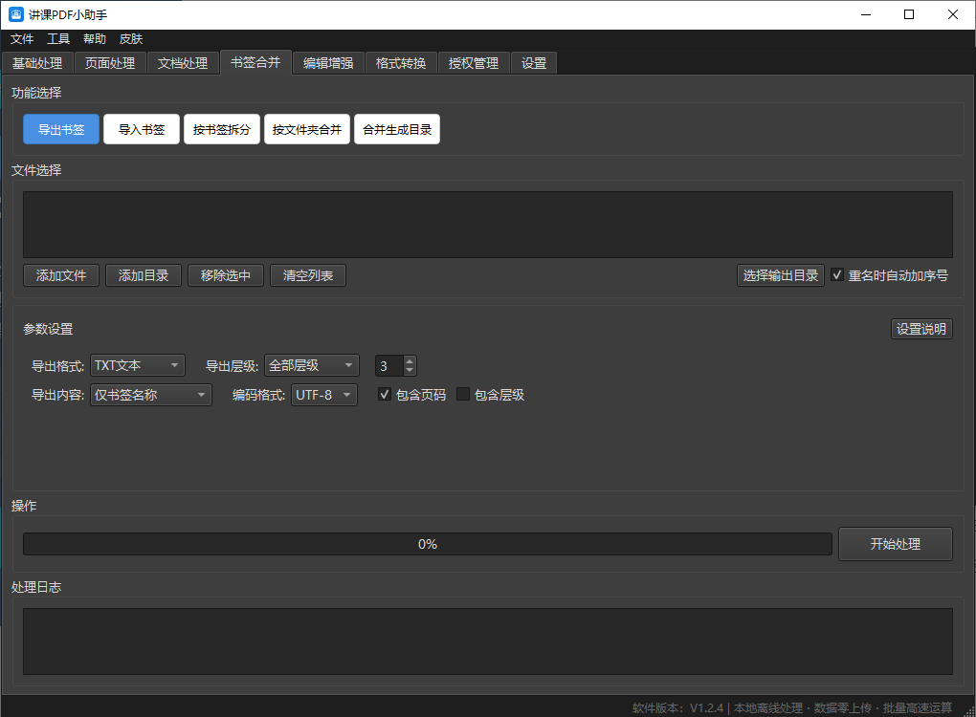This screenshot has width=976, height=717.
Task: Select the 导入书签 function
Action: coord(142,129)
